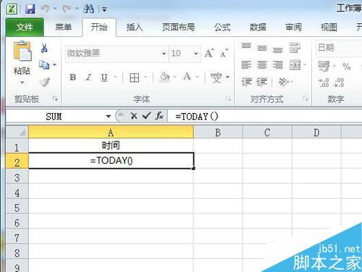Open the 文件 File tab
This screenshot has width=362, height=272.
[x=25, y=27]
